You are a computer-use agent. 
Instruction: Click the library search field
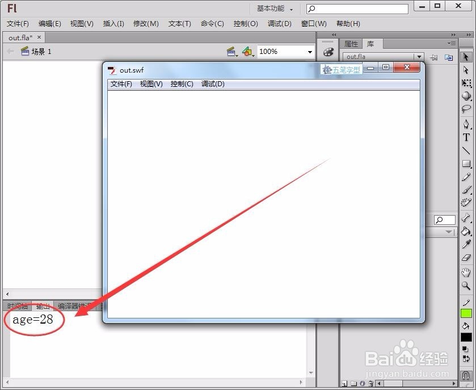pyautogui.click(x=445, y=220)
